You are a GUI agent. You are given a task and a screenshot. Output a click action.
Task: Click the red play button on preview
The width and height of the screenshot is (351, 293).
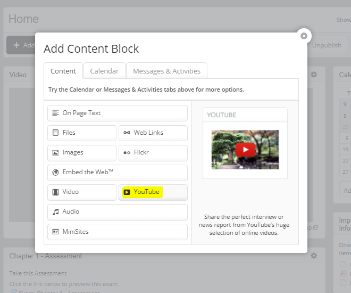coord(245,150)
